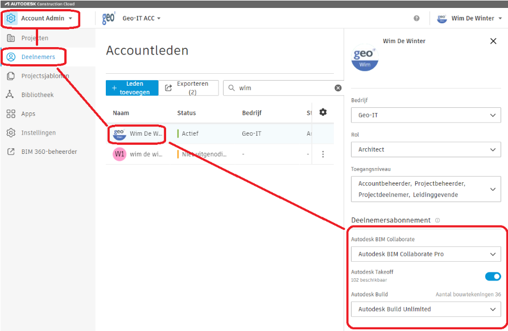Screen dimensions: 508x331
Task: Click the Accountleden heading
Action: coord(147,51)
